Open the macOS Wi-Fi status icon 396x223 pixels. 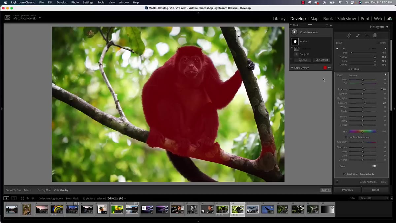pos(340,2)
